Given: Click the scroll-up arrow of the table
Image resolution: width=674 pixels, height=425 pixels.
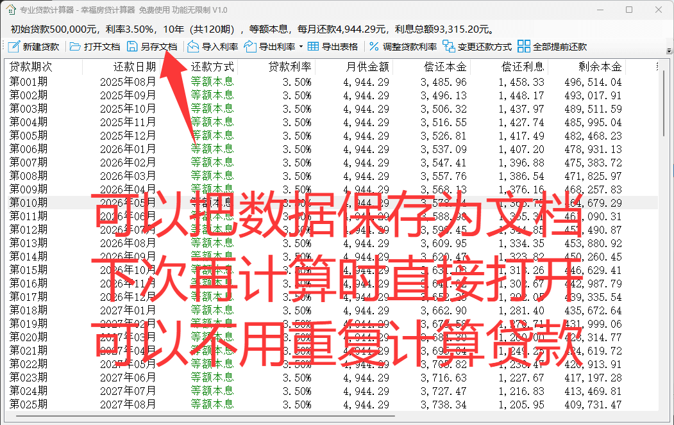Looking at the screenshot, I should 665,65.
